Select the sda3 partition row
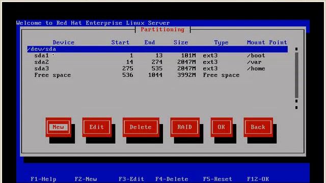 157,69
